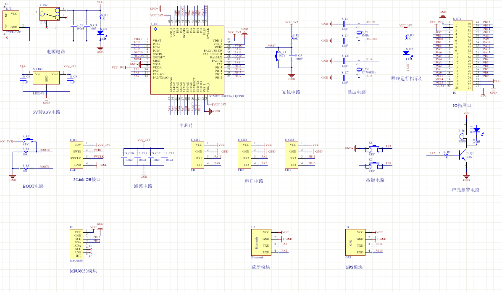Select the B_R2 1K base resistor

(446, 155)
